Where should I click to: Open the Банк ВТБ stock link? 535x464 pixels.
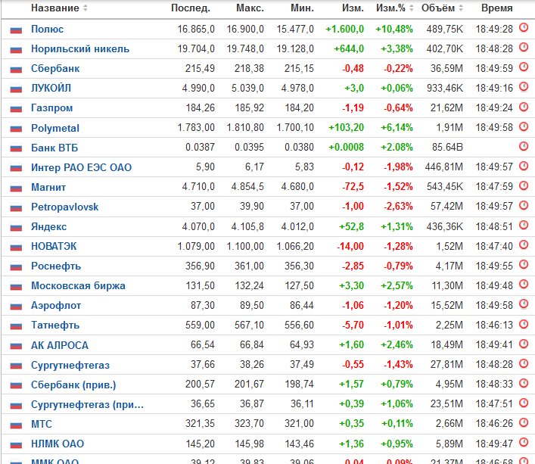point(54,148)
